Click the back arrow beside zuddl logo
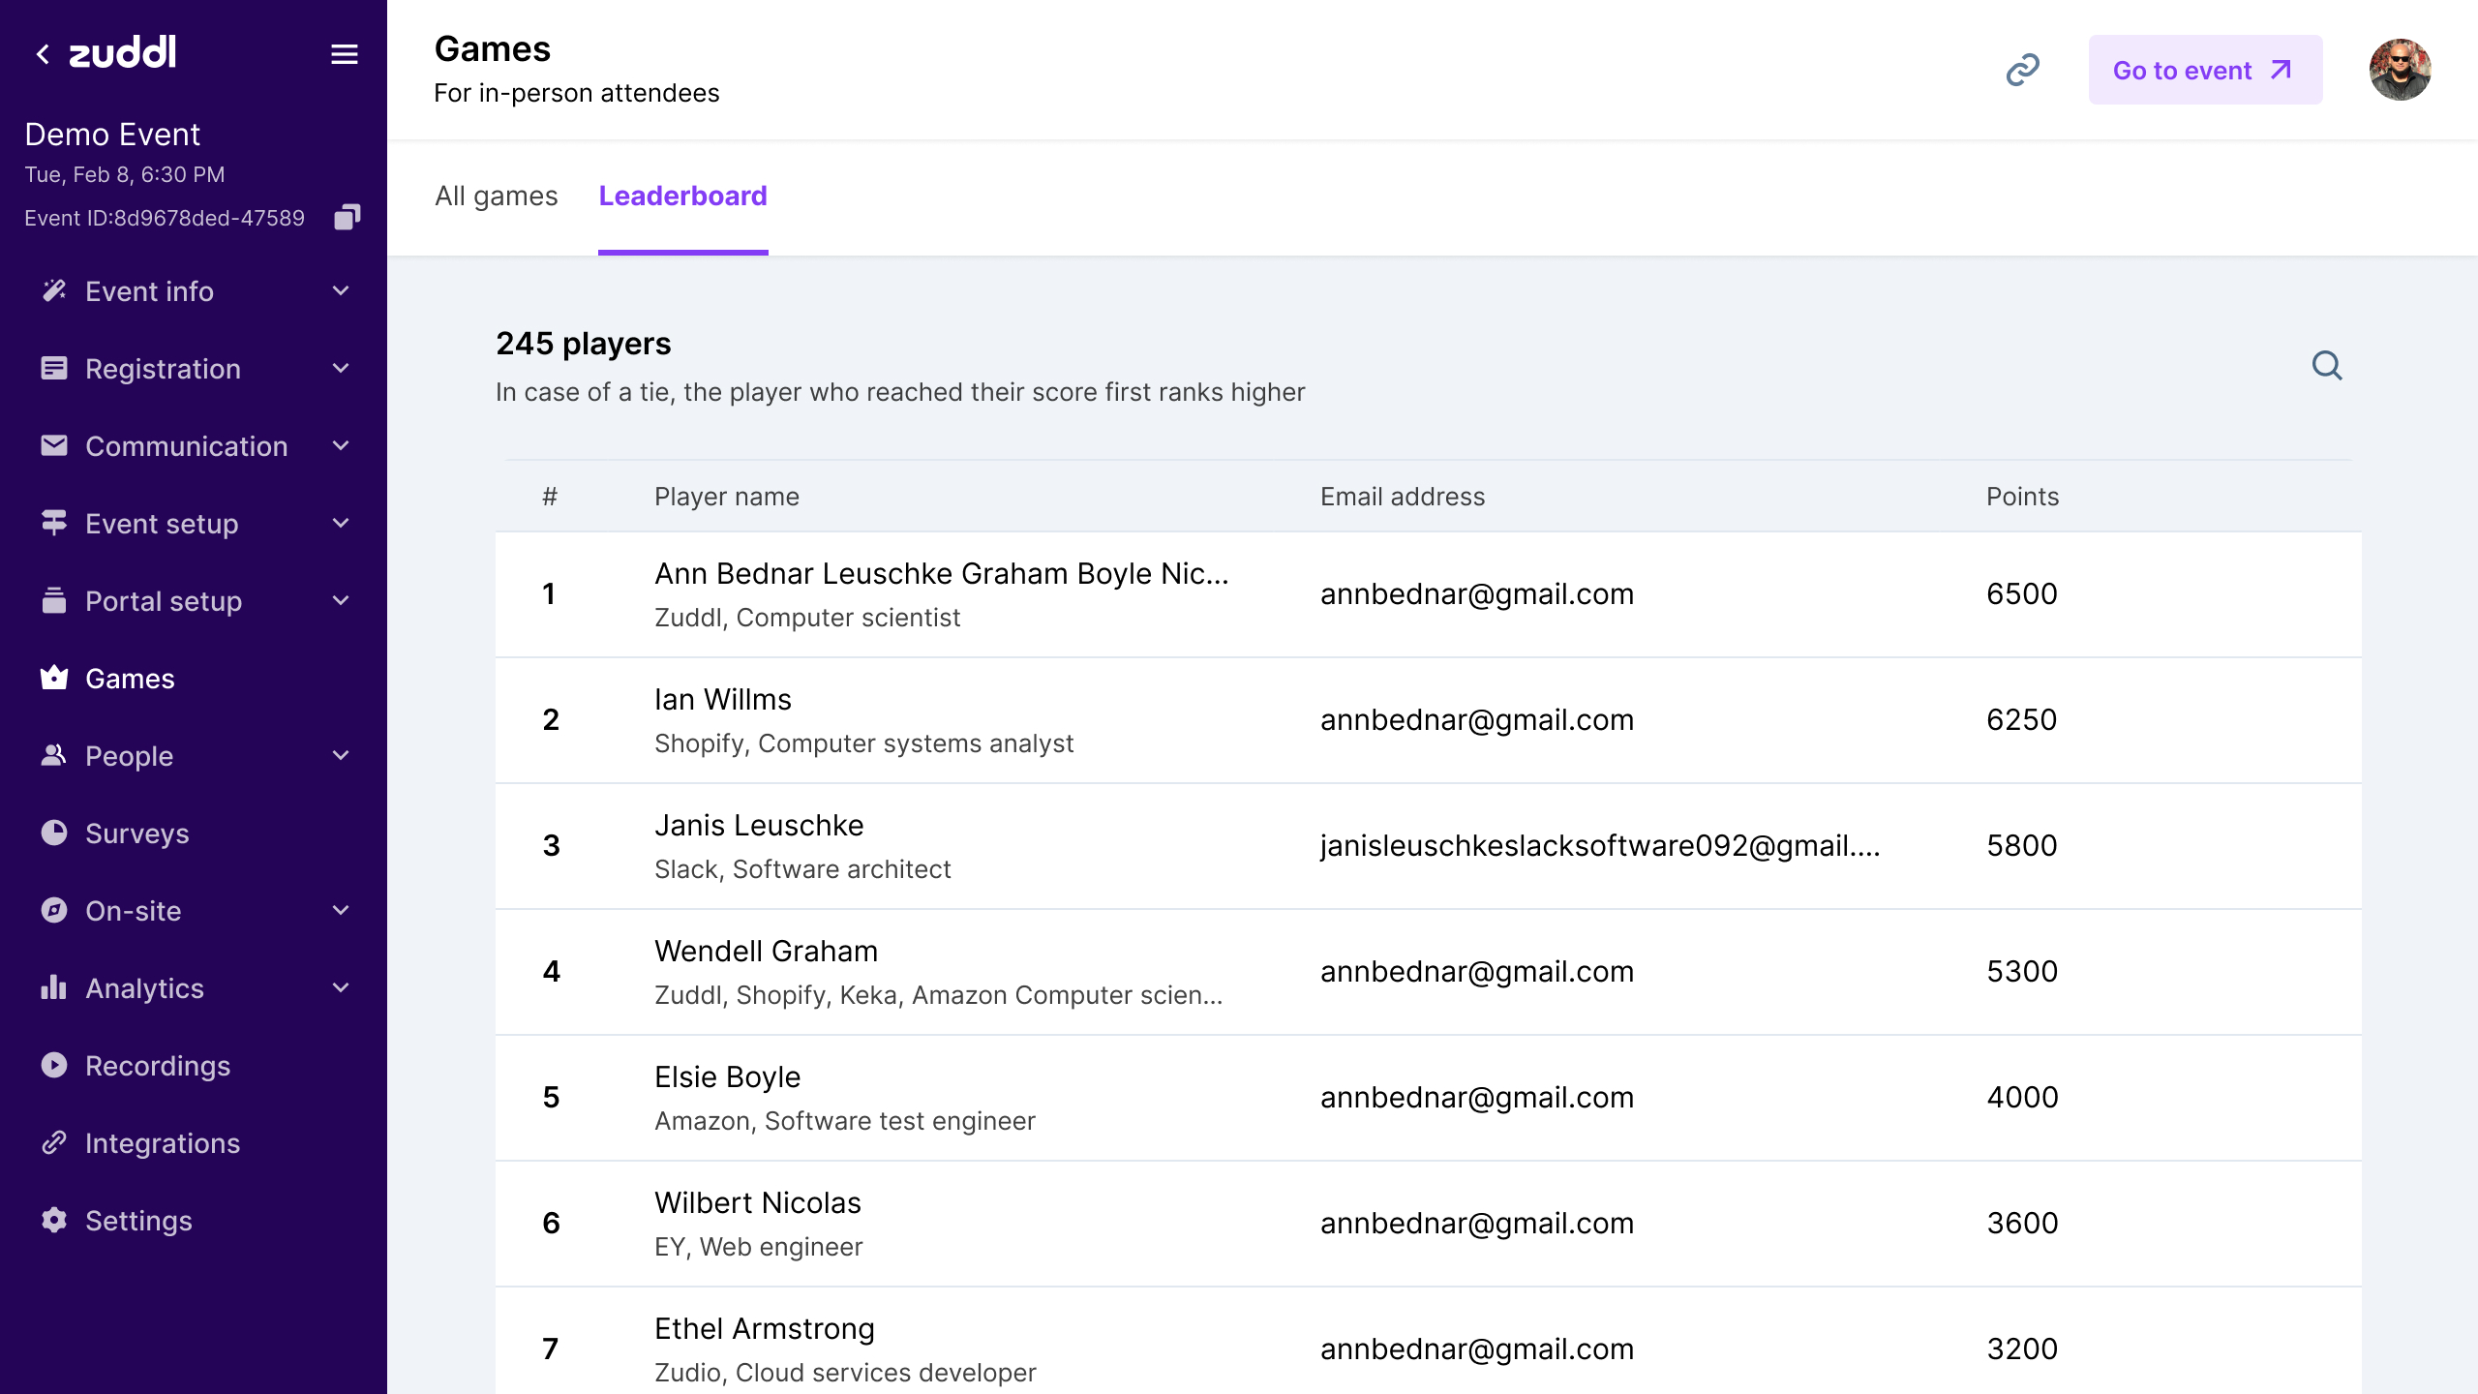The width and height of the screenshot is (2478, 1394). (x=43, y=54)
